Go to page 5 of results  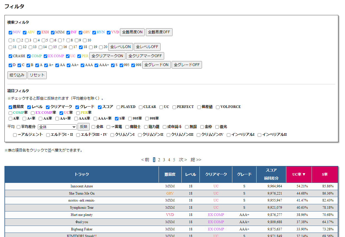[x=174, y=160]
